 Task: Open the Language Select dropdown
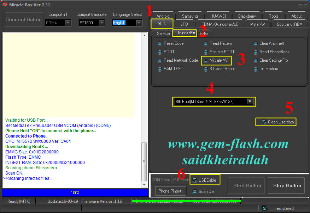click(139, 23)
